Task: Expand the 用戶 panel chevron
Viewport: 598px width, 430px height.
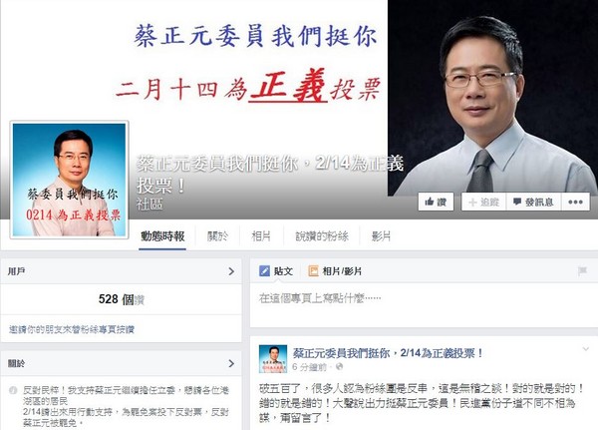Action: (231, 271)
